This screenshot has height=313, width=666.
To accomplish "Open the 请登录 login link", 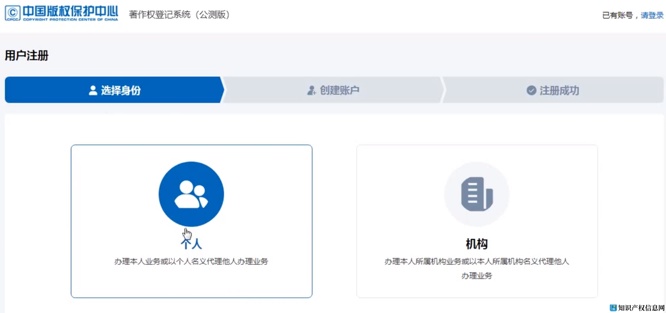I will [x=652, y=15].
